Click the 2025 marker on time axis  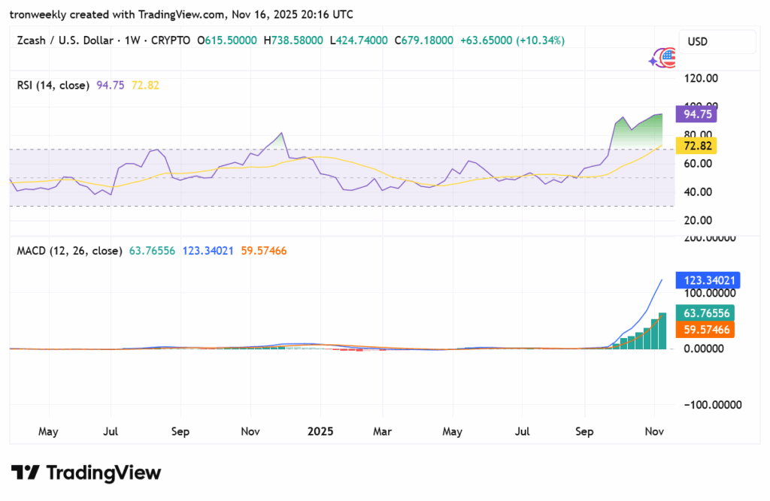(320, 432)
